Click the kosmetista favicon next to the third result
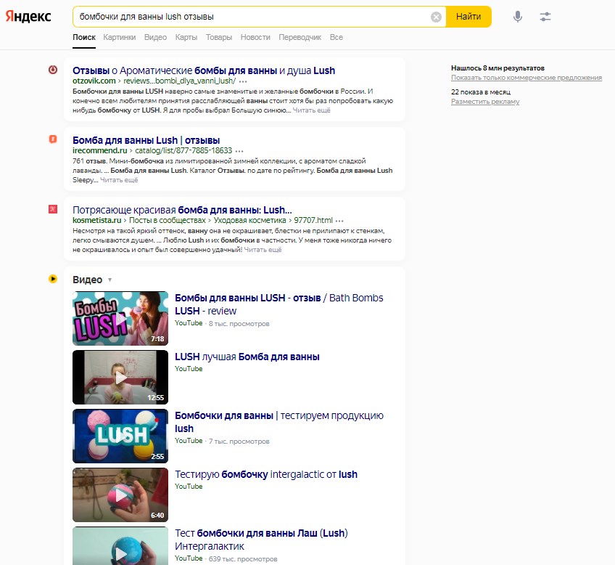Image resolution: width=615 pixels, height=565 pixels. click(53, 209)
